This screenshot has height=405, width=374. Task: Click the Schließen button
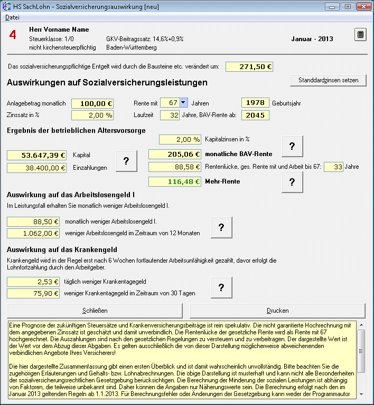[x=95, y=311]
